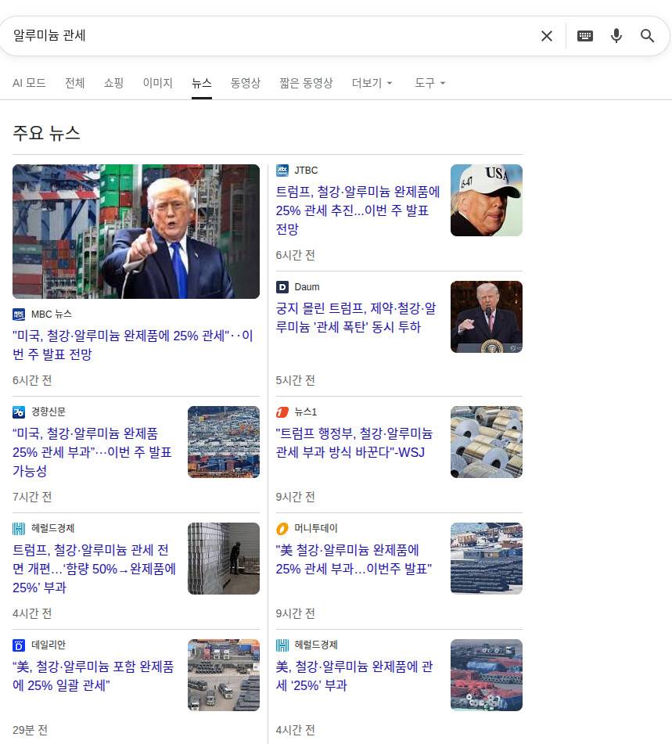The image size is (672, 744).
Task: Start voice search with the microphone icon
Action: tap(616, 36)
